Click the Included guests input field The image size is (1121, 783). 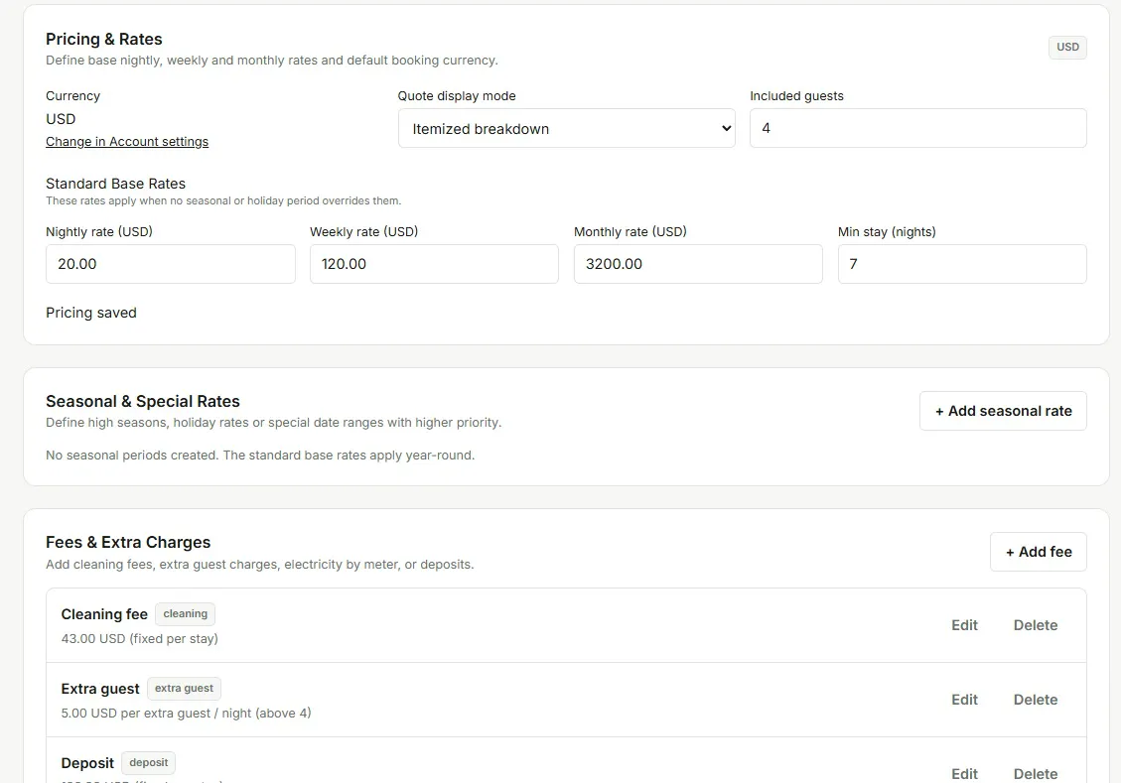click(918, 128)
